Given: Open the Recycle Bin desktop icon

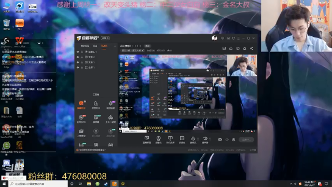Looking at the screenshot, I should [7, 24].
